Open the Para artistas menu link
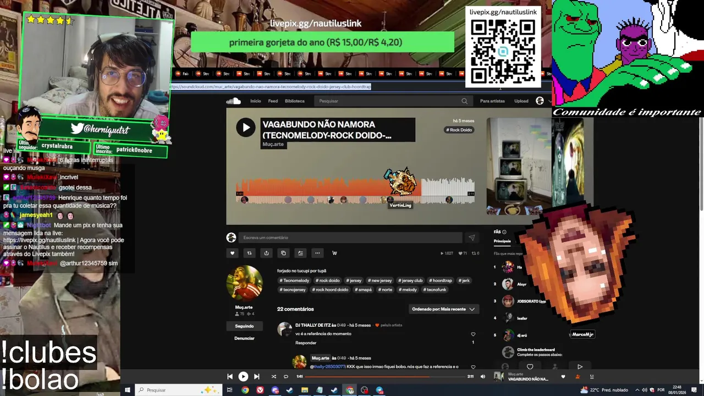 point(492,101)
